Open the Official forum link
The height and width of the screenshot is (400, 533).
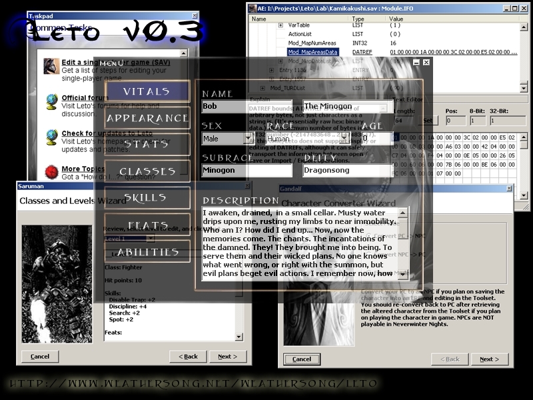pyautogui.click(x=85, y=98)
